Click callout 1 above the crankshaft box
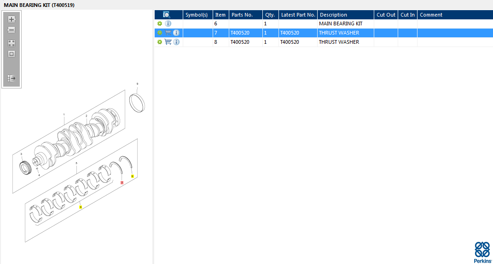 point(64,114)
